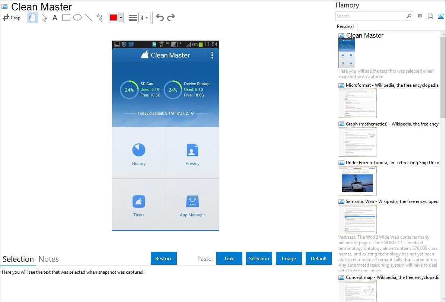446x302 pixels.
Task: Choose the arrow pointer tool
Action: 44,18
